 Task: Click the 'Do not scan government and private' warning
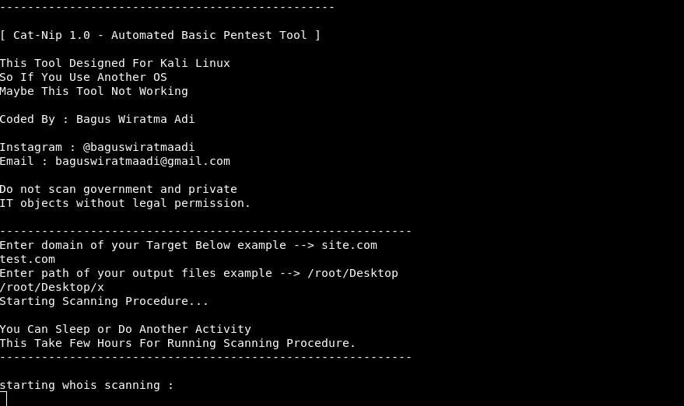(x=118, y=189)
